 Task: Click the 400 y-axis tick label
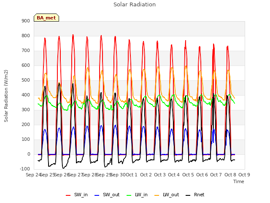26,95
